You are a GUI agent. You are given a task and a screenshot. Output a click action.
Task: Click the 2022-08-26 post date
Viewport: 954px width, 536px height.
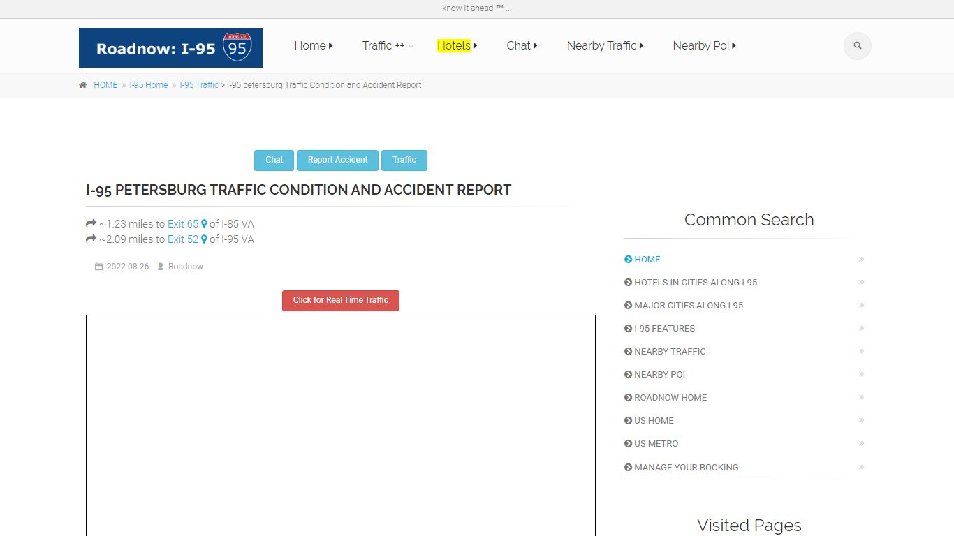coord(128,267)
